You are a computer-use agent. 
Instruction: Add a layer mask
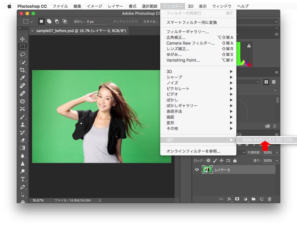(x=237, y=199)
